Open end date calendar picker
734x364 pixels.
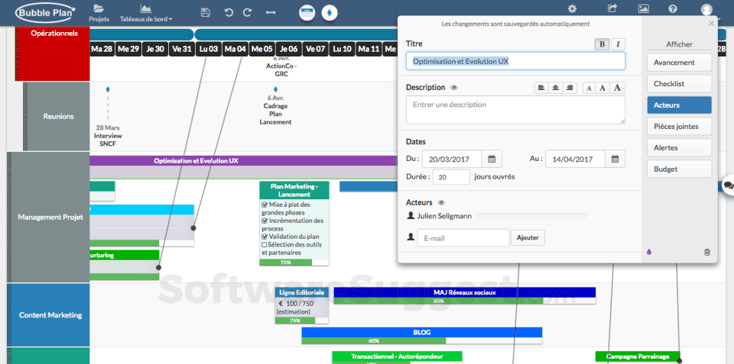[615, 159]
